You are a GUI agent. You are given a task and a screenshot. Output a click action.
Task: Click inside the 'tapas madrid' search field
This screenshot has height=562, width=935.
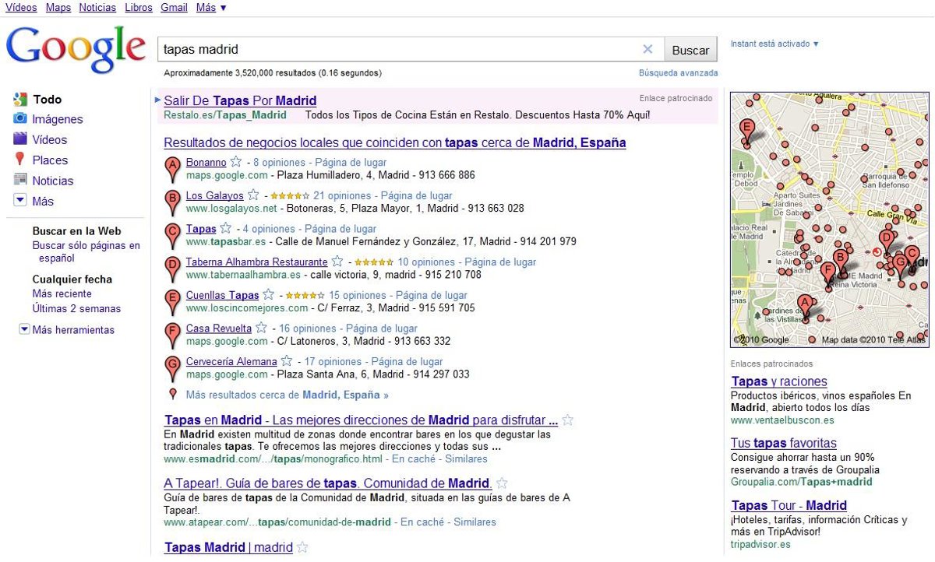point(397,49)
